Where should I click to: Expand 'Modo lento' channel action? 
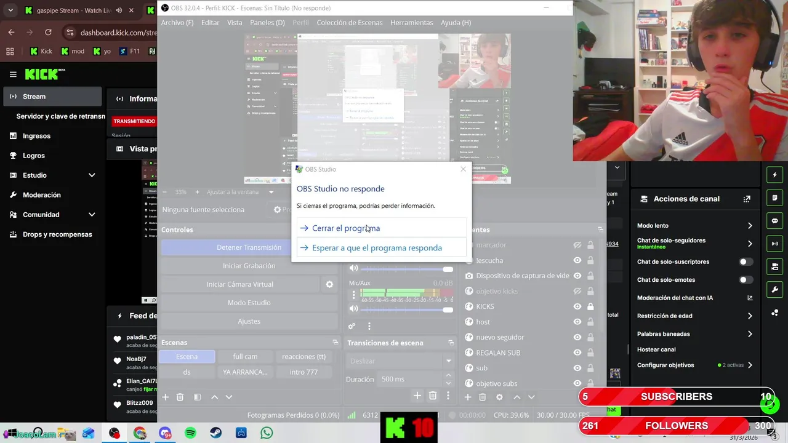(x=749, y=226)
